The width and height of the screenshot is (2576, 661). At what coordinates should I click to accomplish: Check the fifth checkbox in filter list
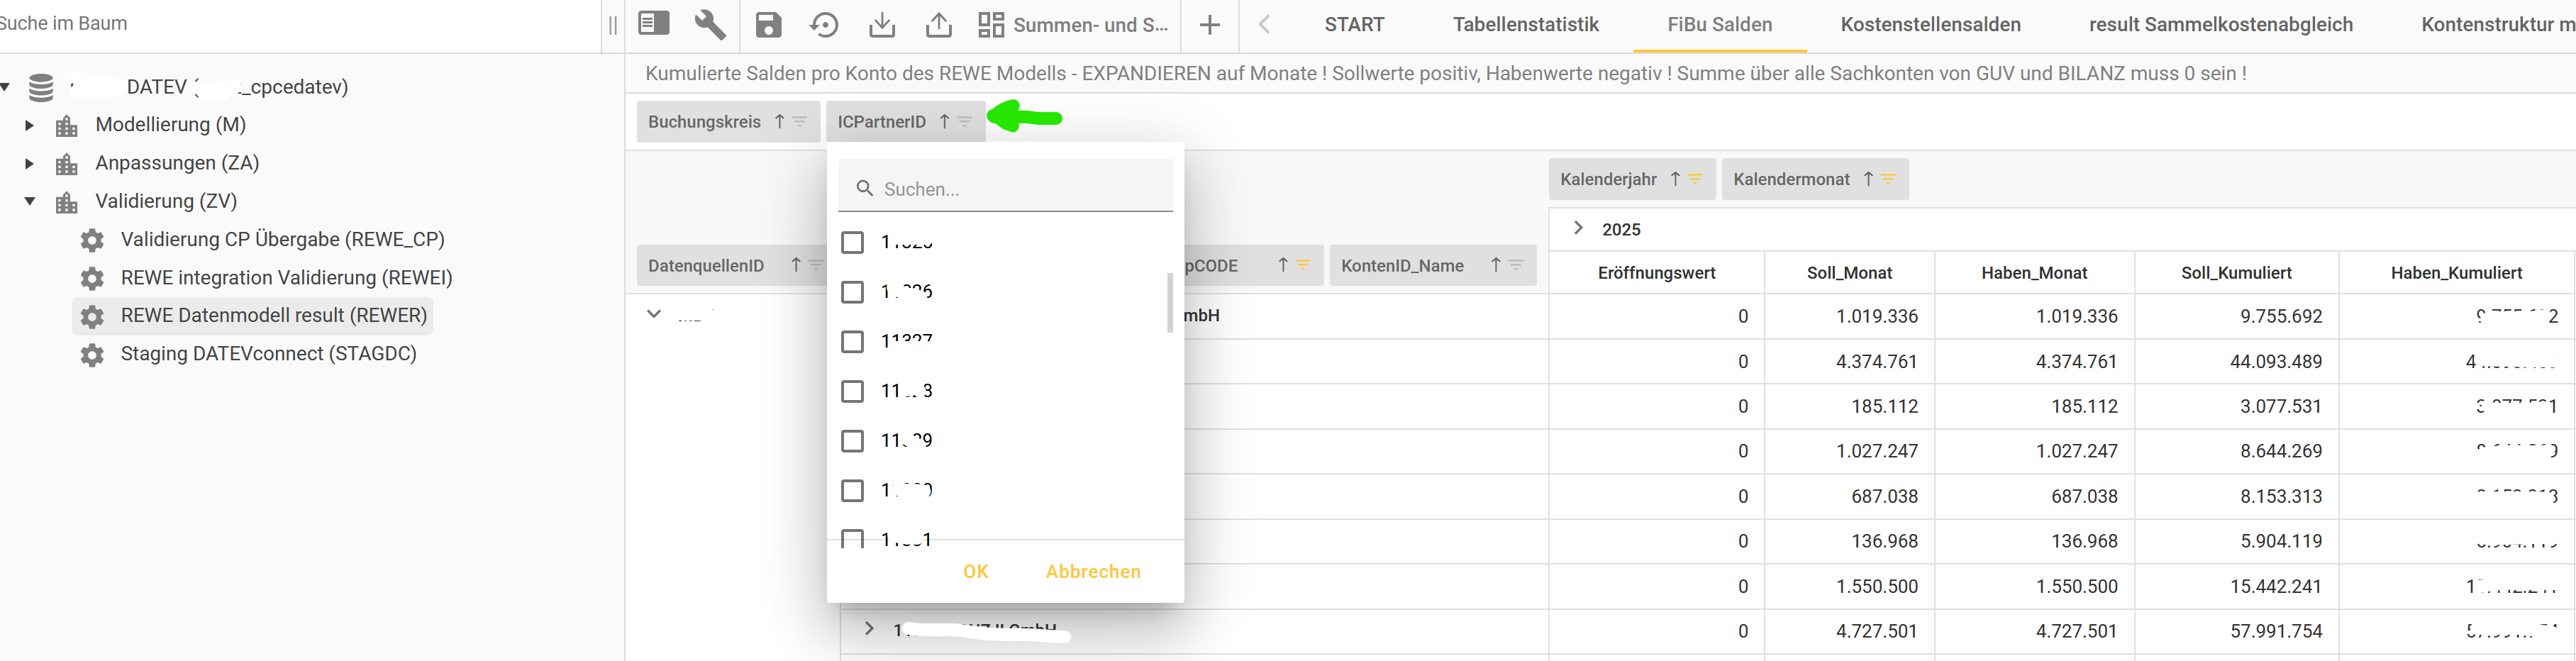(852, 441)
